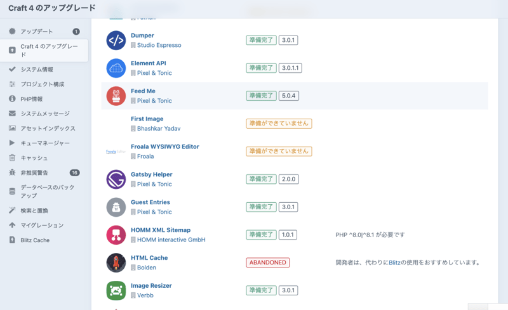Click the Element API cloud icon
508x310 pixels.
click(x=116, y=68)
